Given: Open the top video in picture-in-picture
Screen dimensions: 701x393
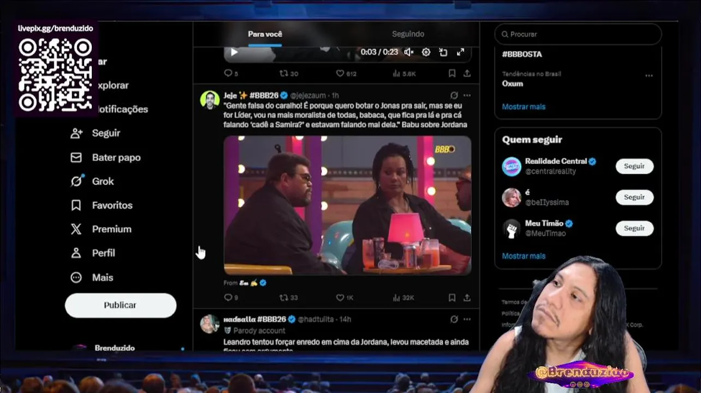Looking at the screenshot, I should coord(443,52).
